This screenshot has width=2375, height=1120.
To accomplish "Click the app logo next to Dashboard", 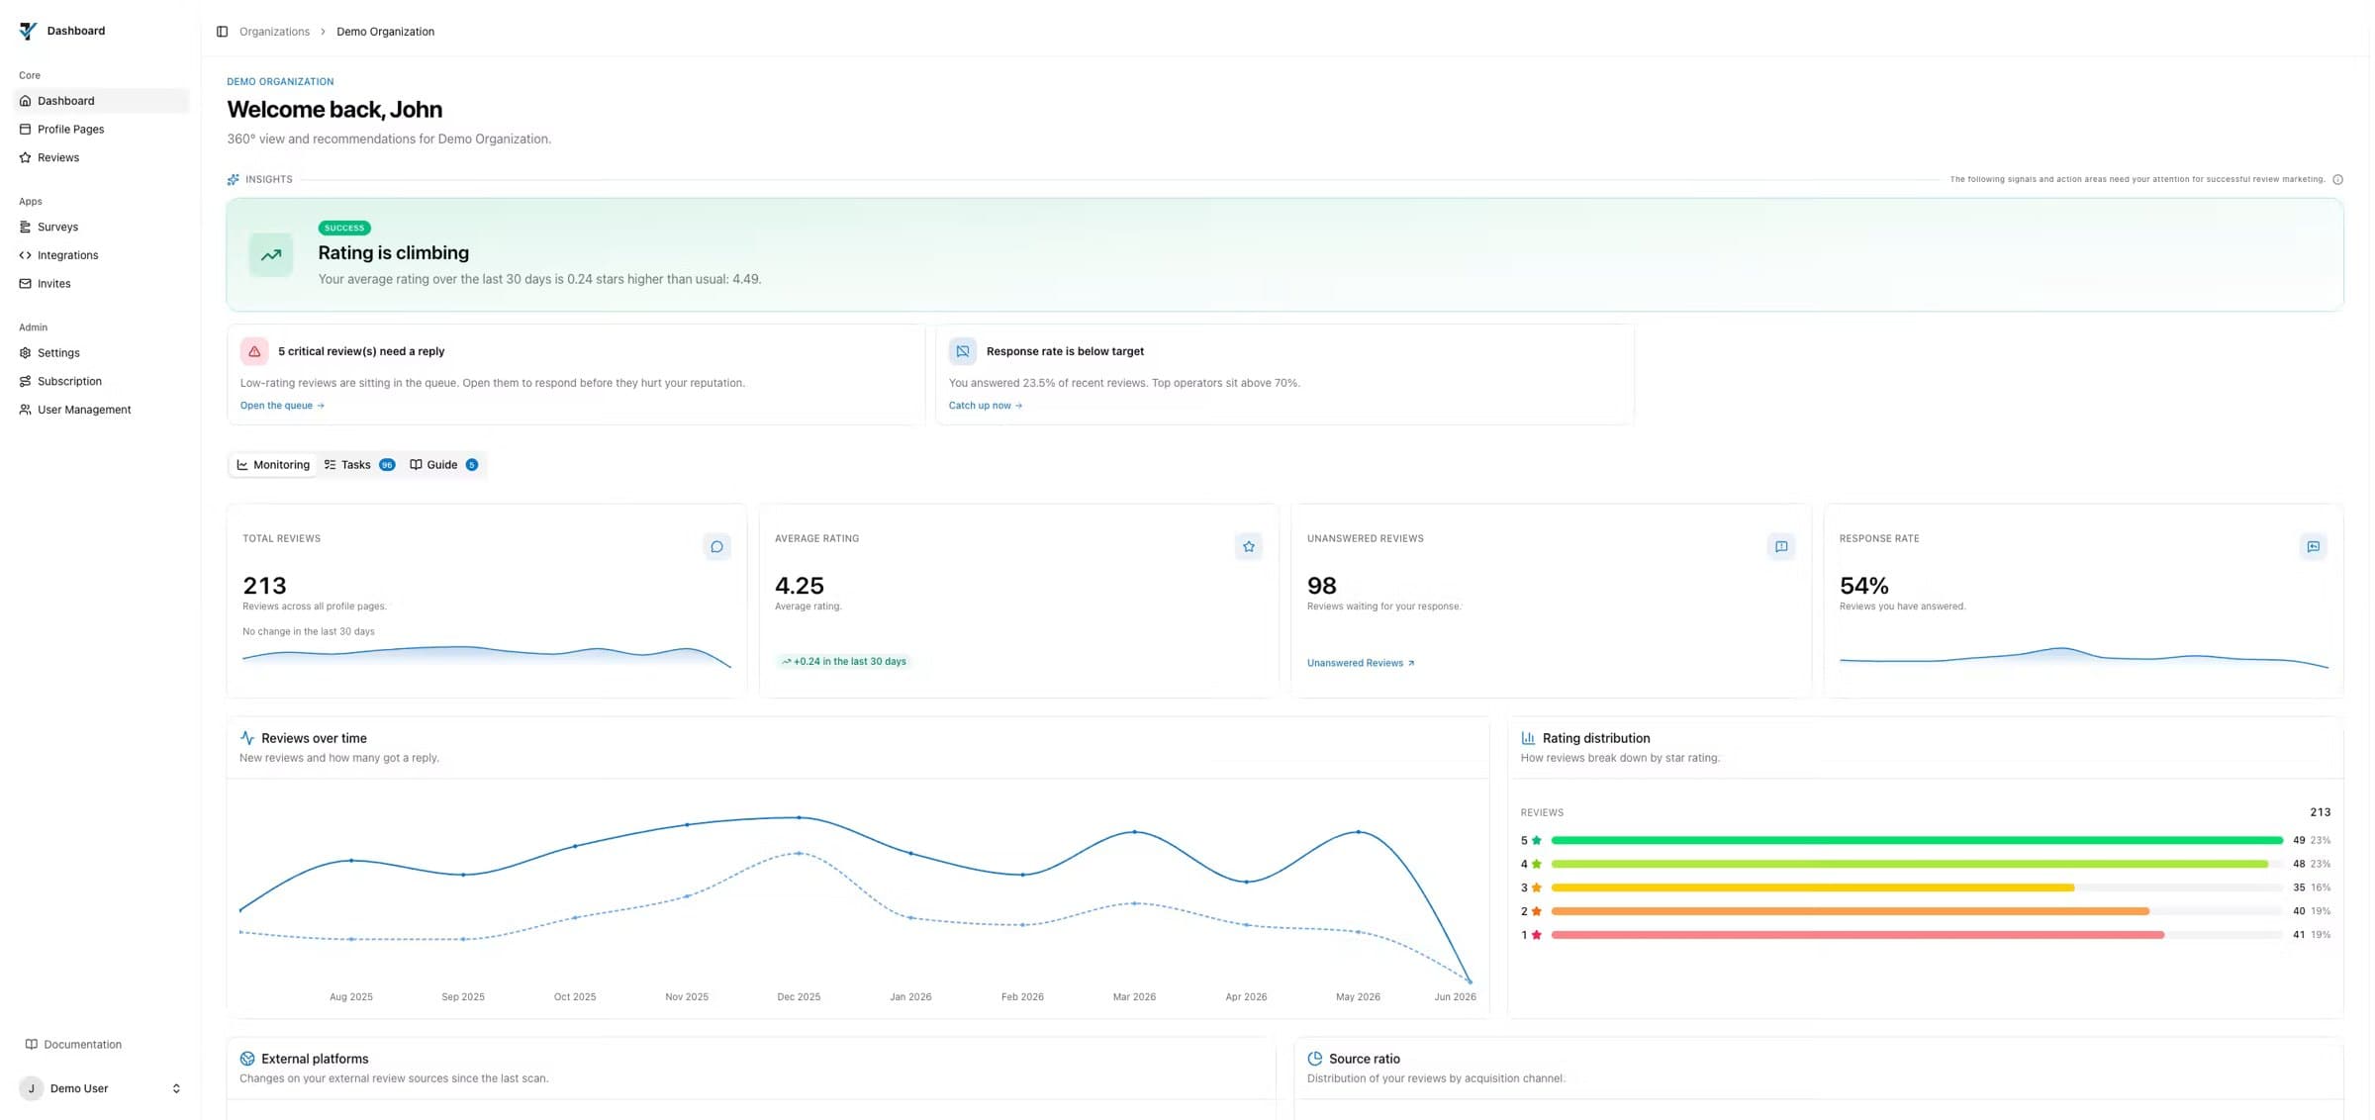I will point(28,31).
